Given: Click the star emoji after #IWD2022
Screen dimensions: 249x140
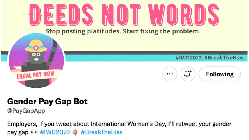Looking at the screenshot, I should [x=75, y=132].
